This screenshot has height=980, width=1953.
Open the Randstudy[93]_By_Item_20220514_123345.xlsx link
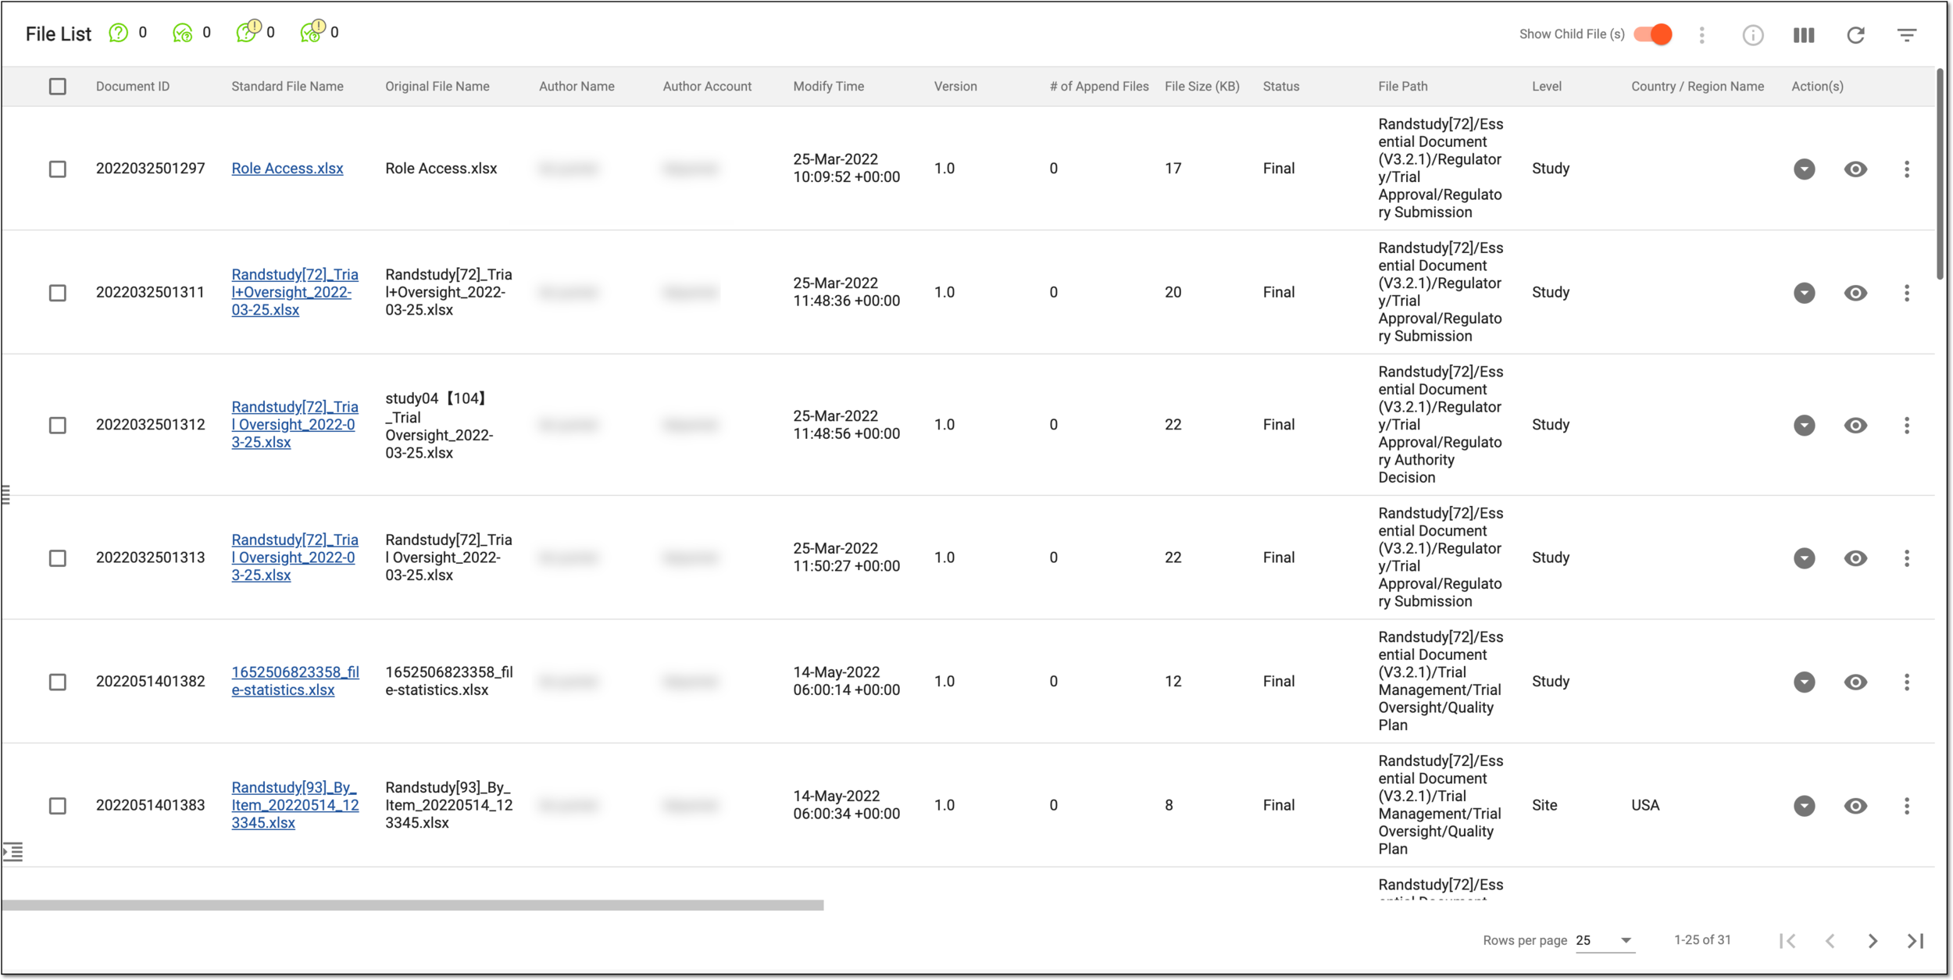pos(295,805)
